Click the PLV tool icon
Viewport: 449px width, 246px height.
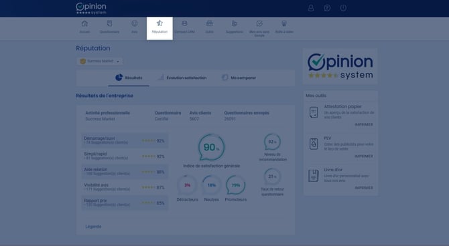[x=314, y=144]
